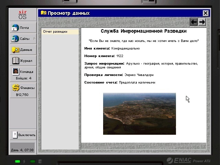Open Сайты computer globe icon
220x165 pixels.
pos(15,38)
